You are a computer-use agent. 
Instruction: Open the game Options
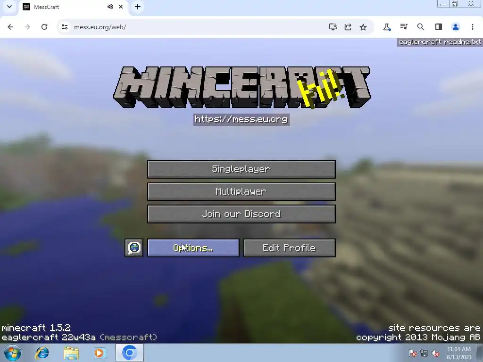point(193,248)
